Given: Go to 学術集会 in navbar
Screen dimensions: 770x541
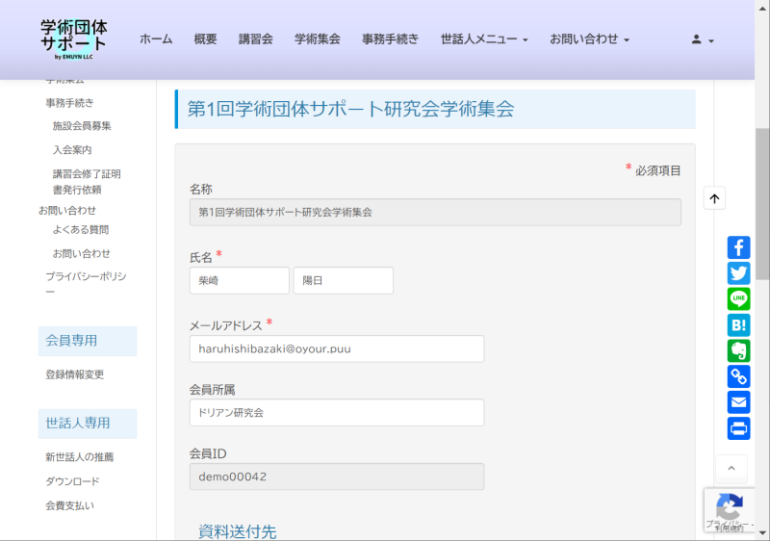Looking at the screenshot, I should coord(318,39).
